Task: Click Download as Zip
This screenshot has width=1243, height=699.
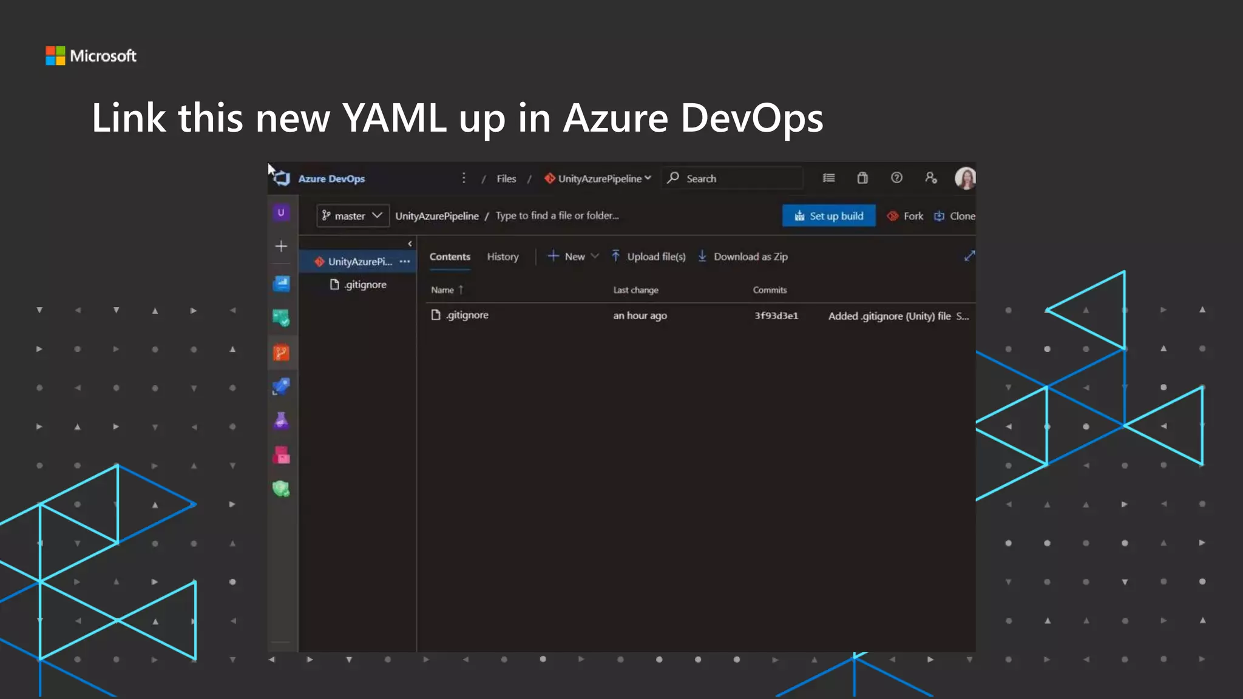Action: (742, 257)
